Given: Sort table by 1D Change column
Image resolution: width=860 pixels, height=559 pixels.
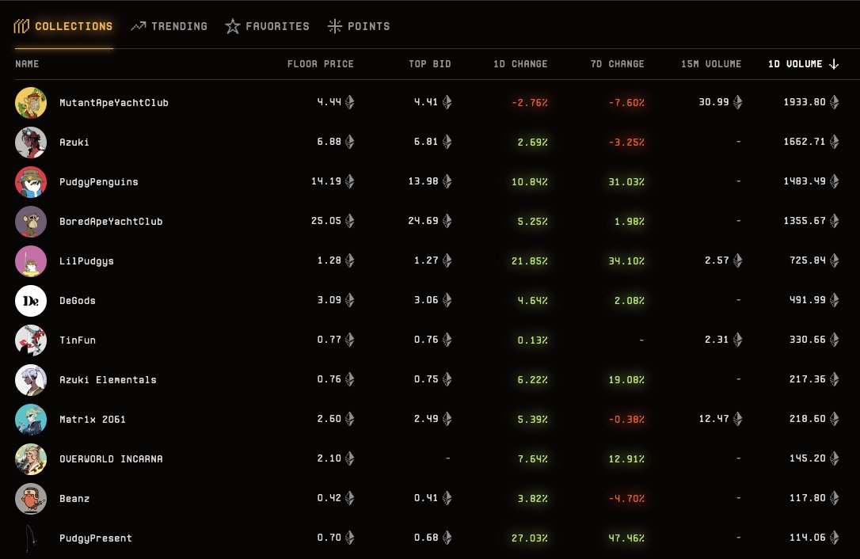Looking at the screenshot, I should pyautogui.click(x=520, y=64).
